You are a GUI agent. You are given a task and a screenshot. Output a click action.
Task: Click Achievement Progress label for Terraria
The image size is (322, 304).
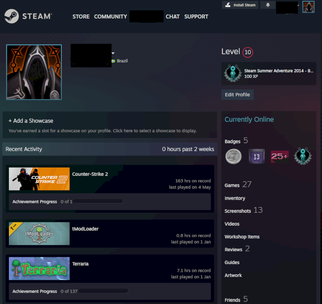(35, 291)
